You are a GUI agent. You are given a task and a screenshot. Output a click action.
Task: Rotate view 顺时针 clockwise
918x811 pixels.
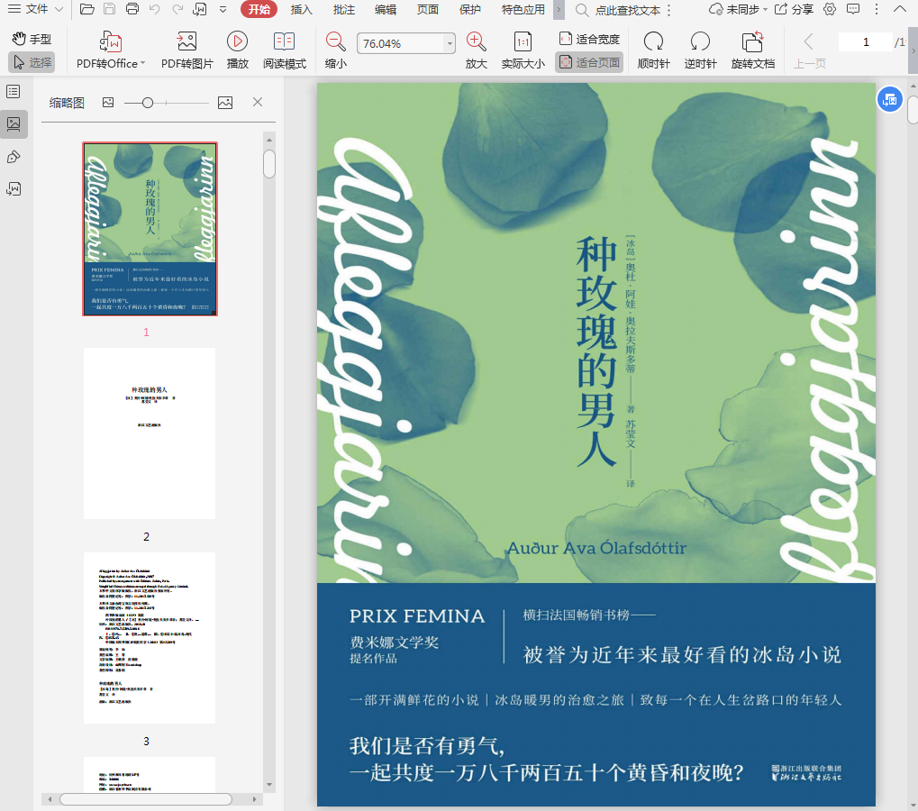tap(653, 50)
